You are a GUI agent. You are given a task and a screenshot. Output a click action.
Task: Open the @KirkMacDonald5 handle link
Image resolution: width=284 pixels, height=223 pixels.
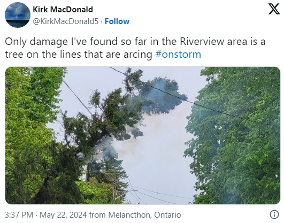pos(66,21)
